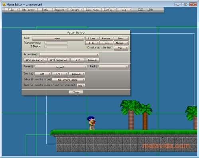
Task: Open the Stop cursor dropdown
Action: coord(121,38)
